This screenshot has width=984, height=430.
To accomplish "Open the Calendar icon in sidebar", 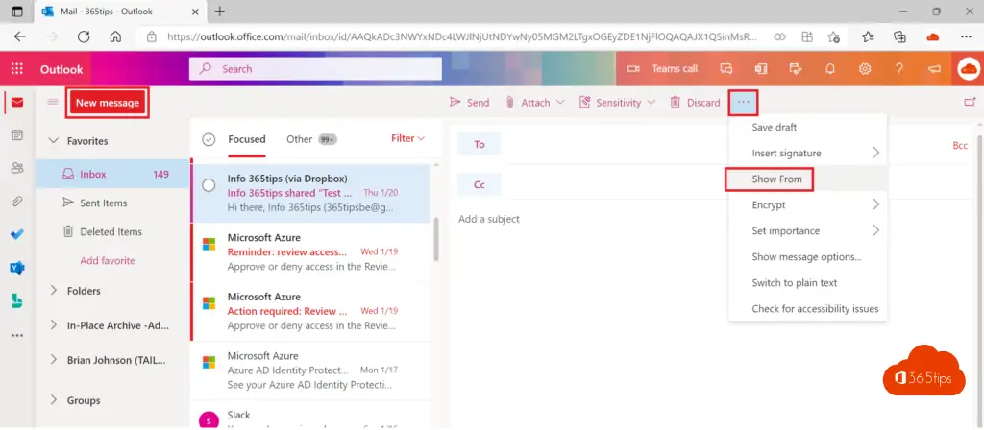I will pyautogui.click(x=16, y=135).
